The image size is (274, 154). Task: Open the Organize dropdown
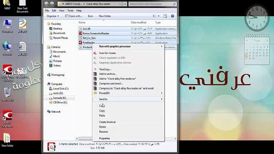tap(53, 16)
